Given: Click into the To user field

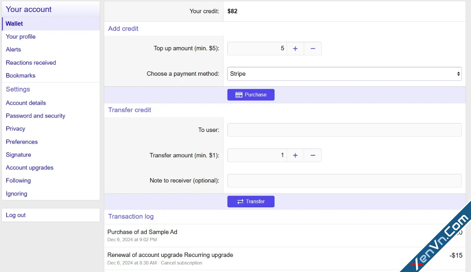Looking at the screenshot, I should tap(344, 130).
